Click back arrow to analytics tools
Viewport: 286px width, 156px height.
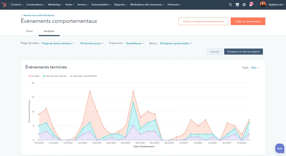[22, 16]
